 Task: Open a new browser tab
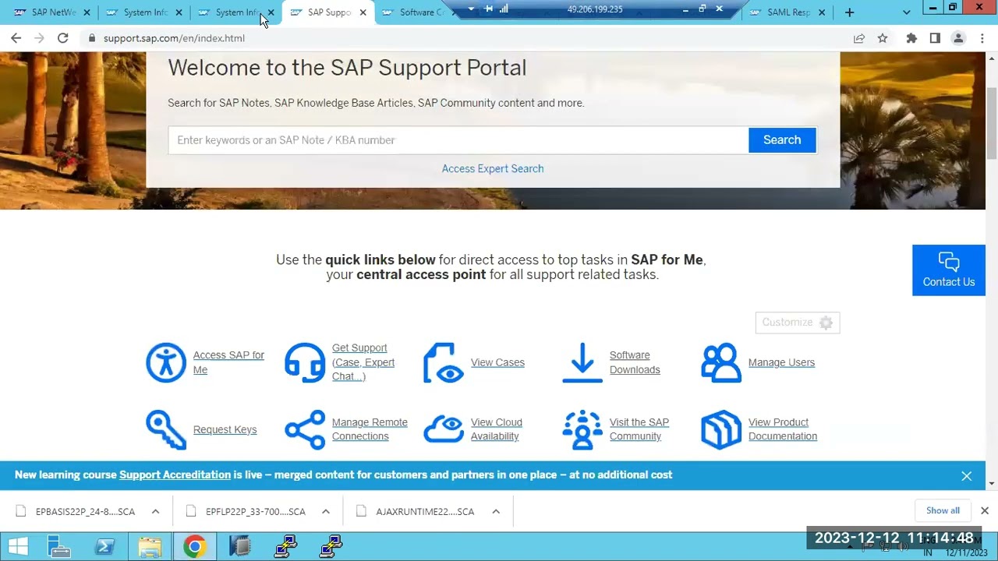[x=849, y=12]
